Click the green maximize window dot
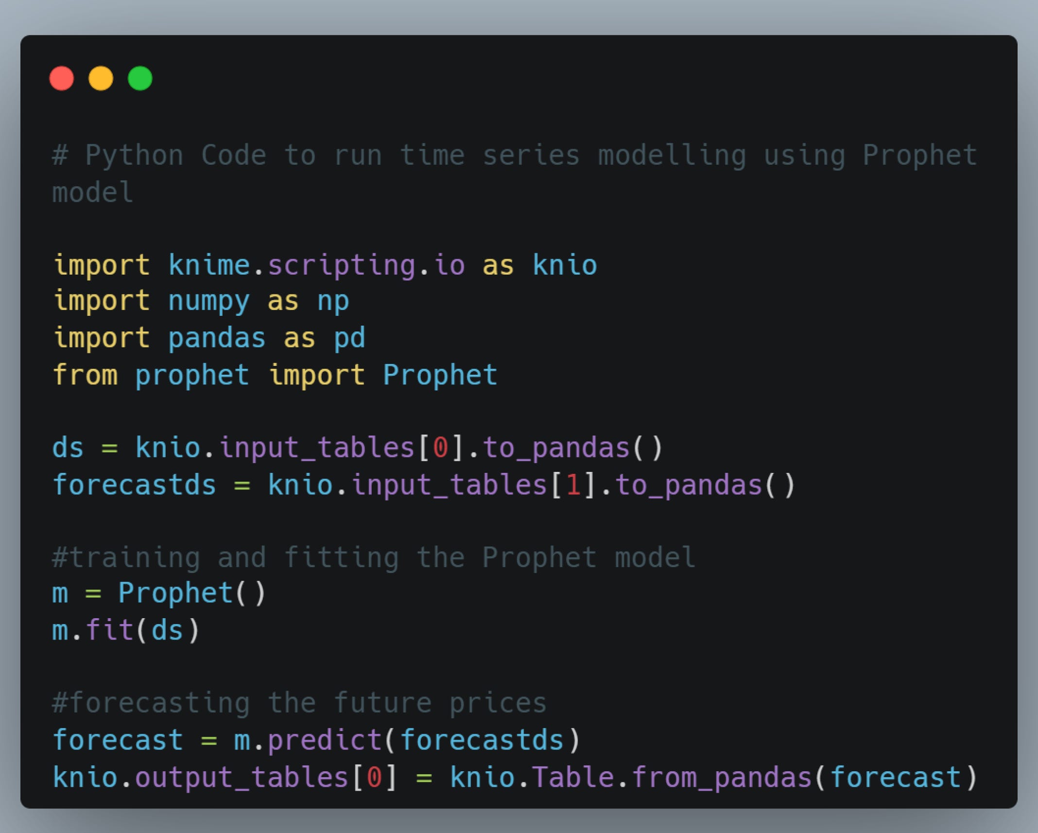The height and width of the screenshot is (833, 1038). point(140,78)
